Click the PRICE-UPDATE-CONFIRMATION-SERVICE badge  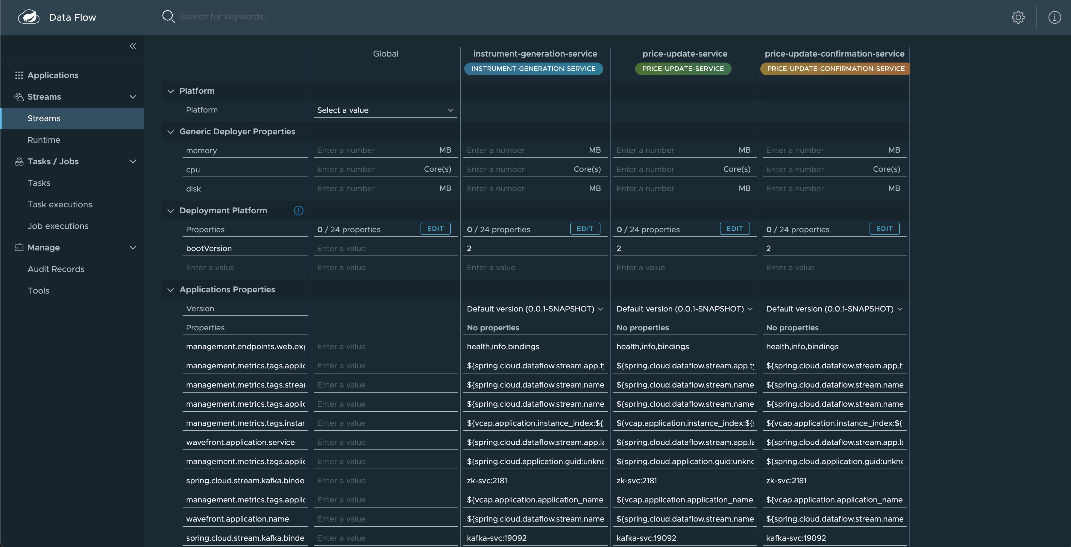tap(835, 69)
